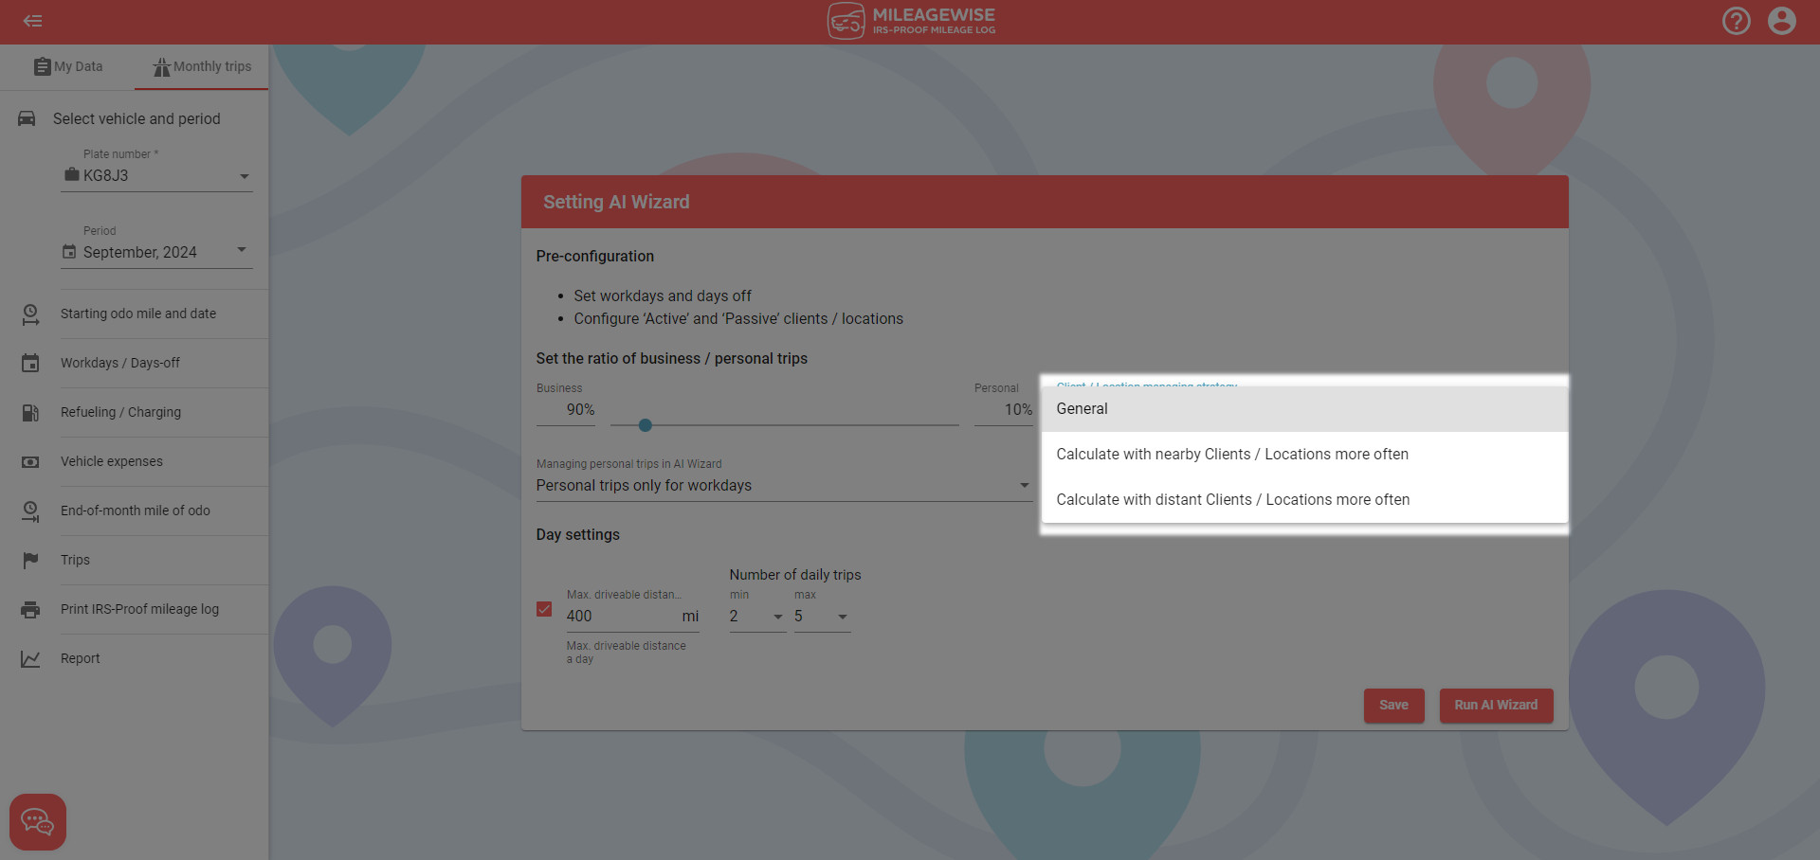Open Refueling / Charging section
This screenshot has height=860, width=1820.
pos(120,412)
